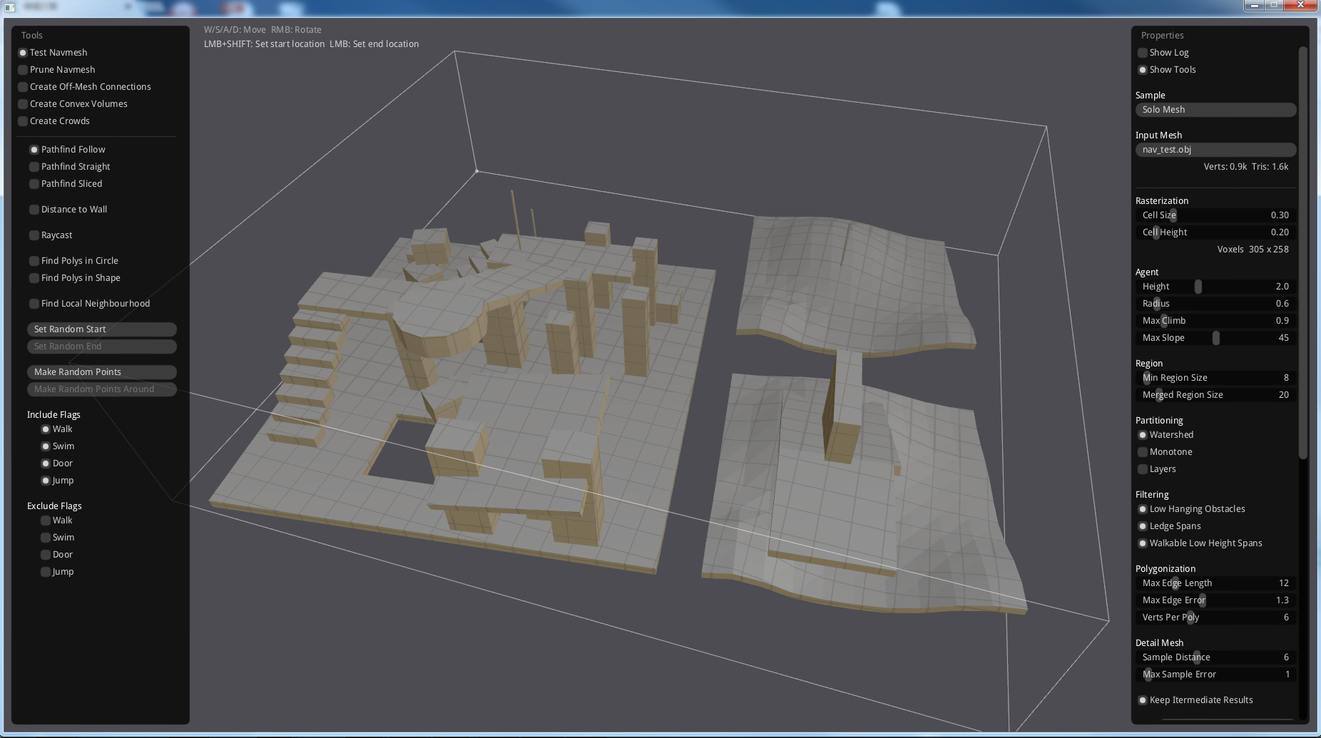The width and height of the screenshot is (1321, 738).
Task: Click the Set Random Start button
Action: coord(101,329)
